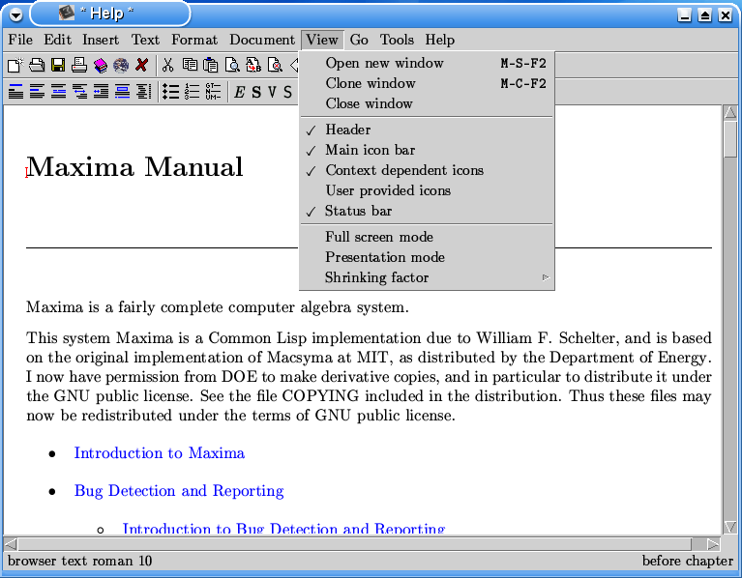Click the 'before chapter' status text
The height and width of the screenshot is (578, 742).
coord(688,561)
